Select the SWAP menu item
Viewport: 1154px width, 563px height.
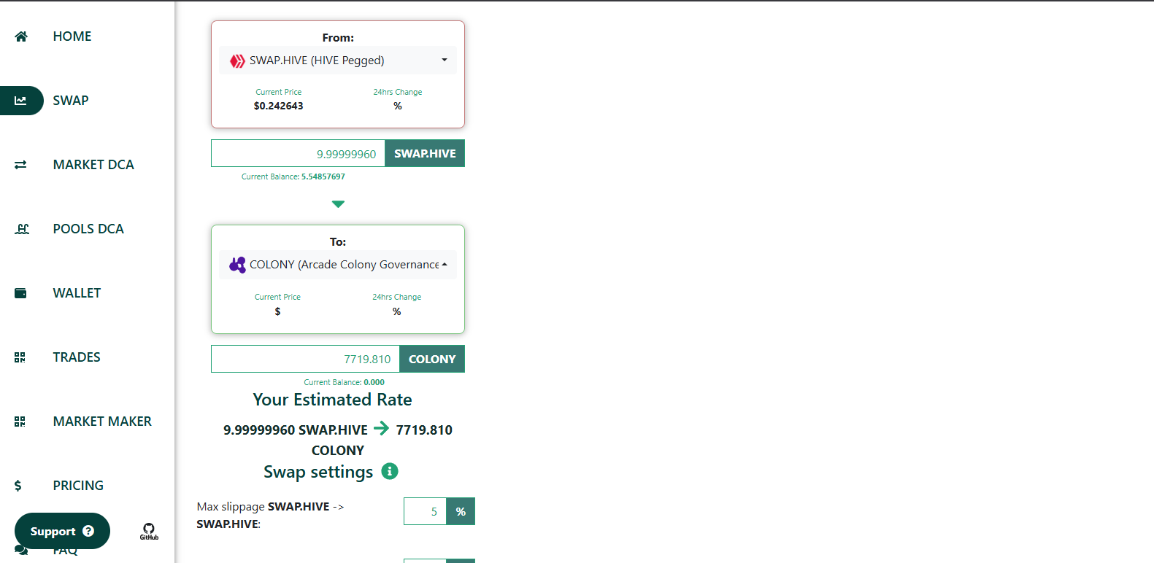click(x=71, y=101)
